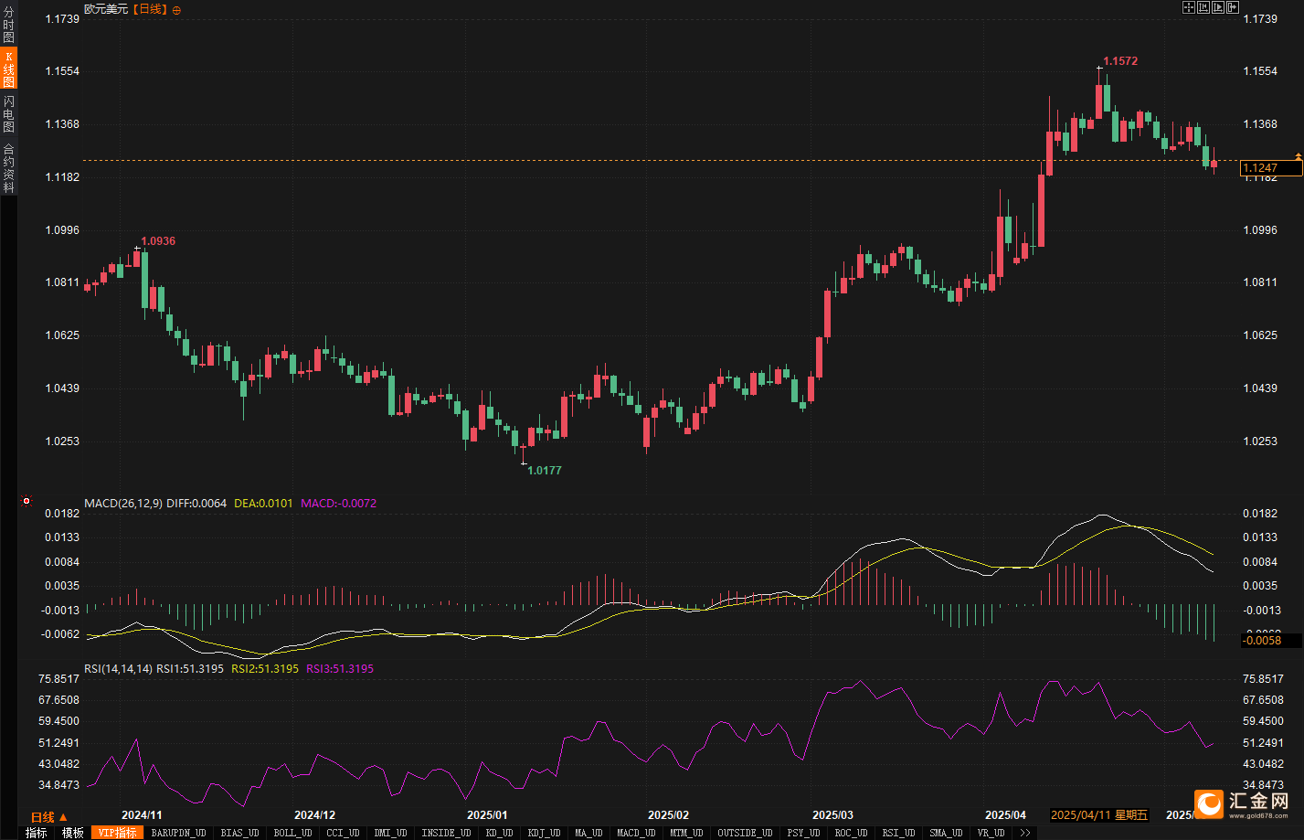1304x840 pixels.
Task: Click the orange price alert marker at 1.1247
Action: pyautogui.click(x=1298, y=157)
